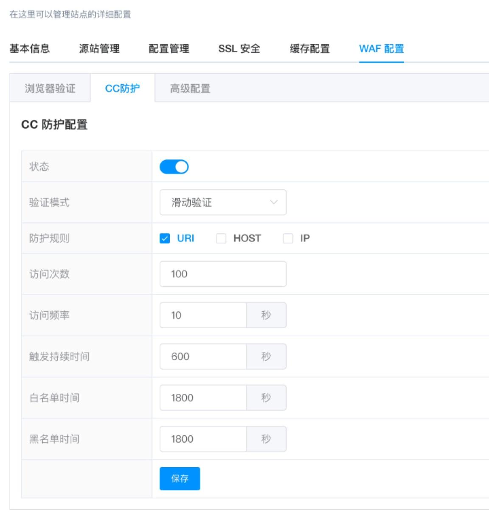
Task: Select the WAF 配置 tab
Action: point(381,49)
